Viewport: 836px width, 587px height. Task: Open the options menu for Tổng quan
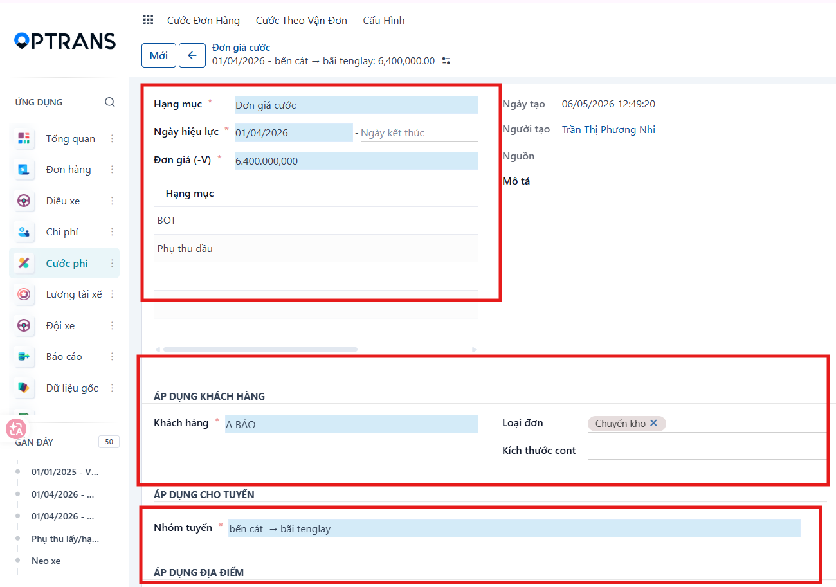click(112, 138)
